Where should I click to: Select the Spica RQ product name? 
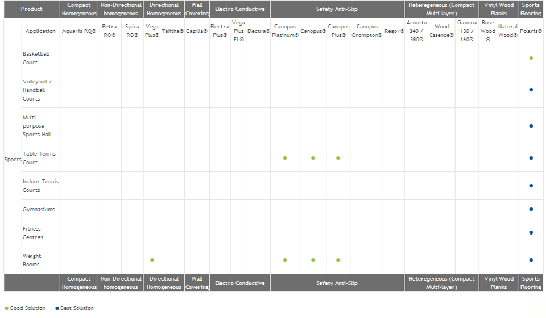click(133, 31)
